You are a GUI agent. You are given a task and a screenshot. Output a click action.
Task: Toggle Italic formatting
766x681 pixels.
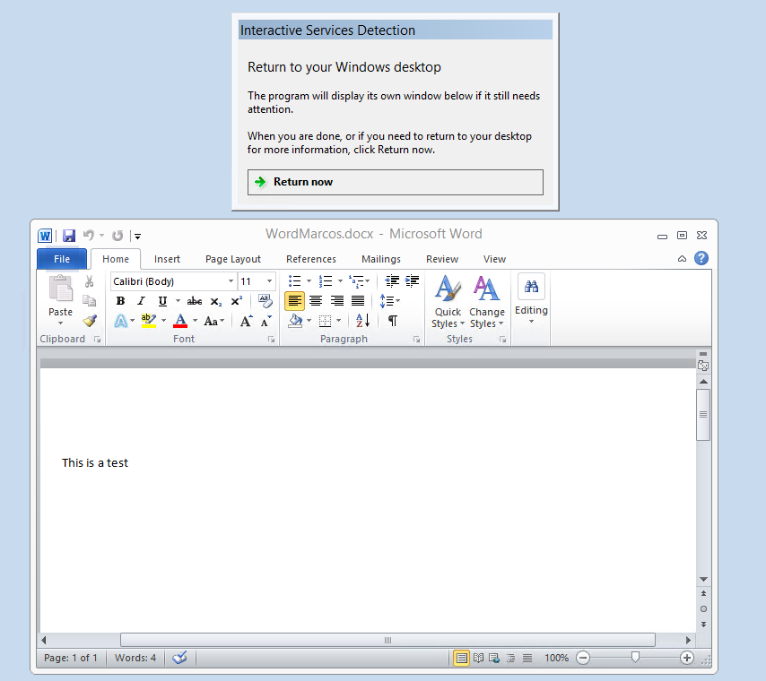click(x=141, y=301)
